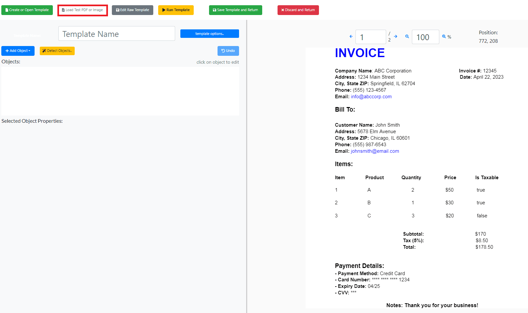This screenshot has height=313, width=528.
Task: Click the page number field
Action: pyautogui.click(x=370, y=37)
